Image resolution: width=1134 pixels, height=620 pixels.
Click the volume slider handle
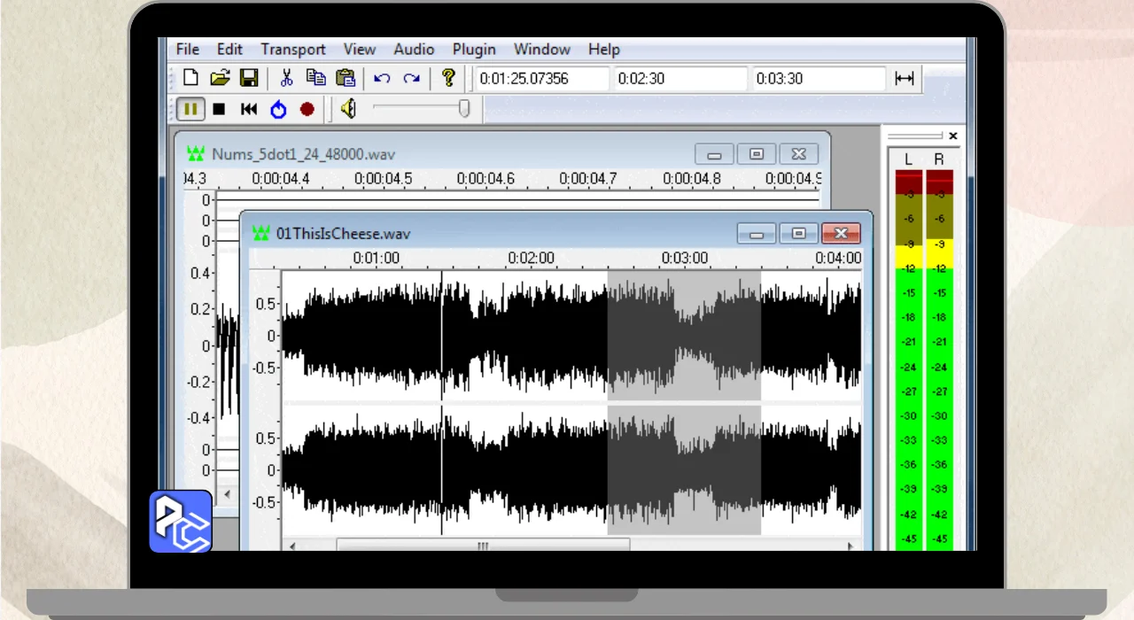pyautogui.click(x=463, y=108)
